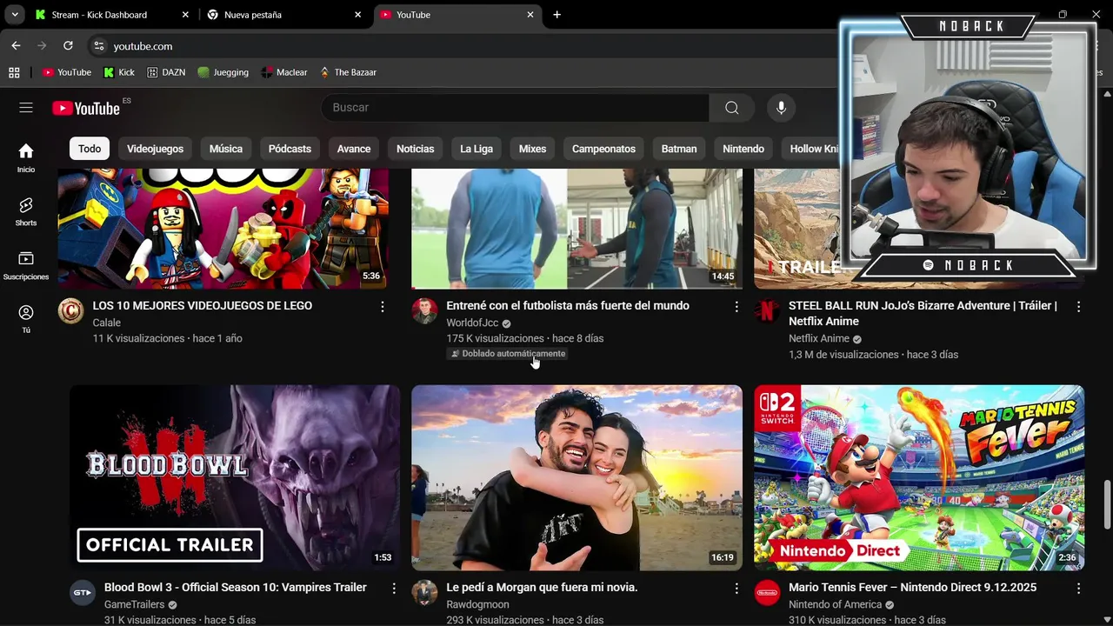
Task: Open Maclear bookmark
Action: (x=284, y=72)
